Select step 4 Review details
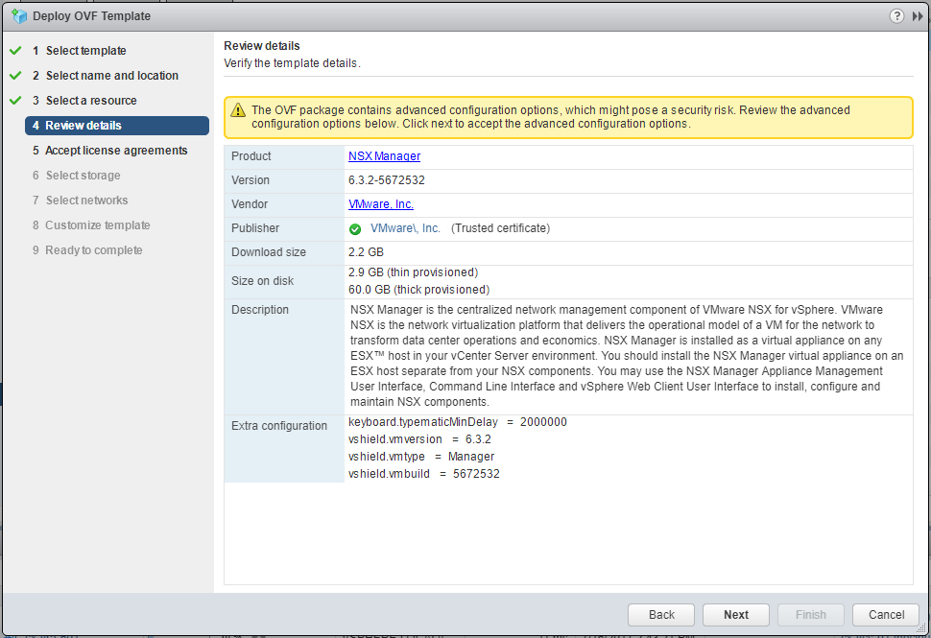Viewport: 931px width, 638px height. 84,126
